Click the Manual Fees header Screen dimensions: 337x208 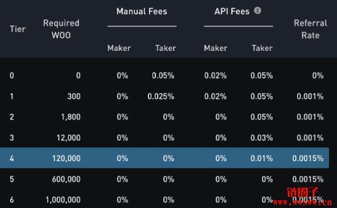142,11
